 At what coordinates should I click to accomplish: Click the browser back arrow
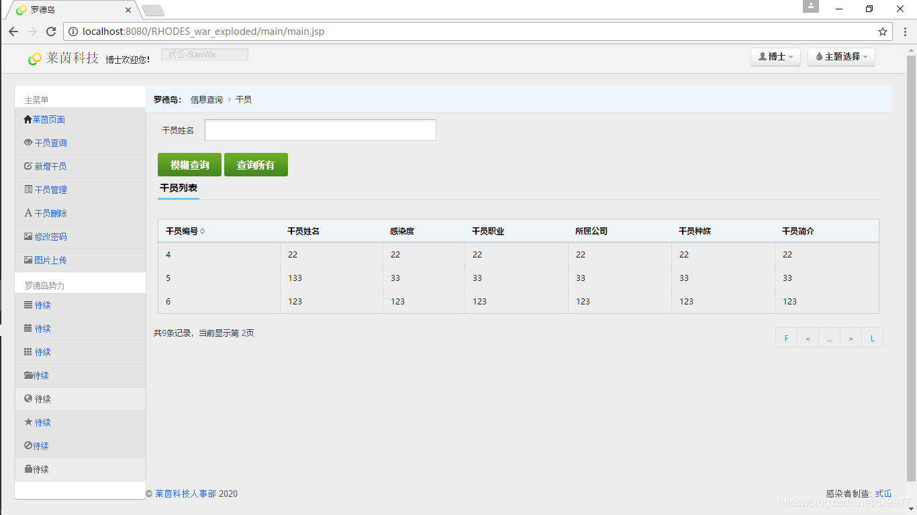13,32
